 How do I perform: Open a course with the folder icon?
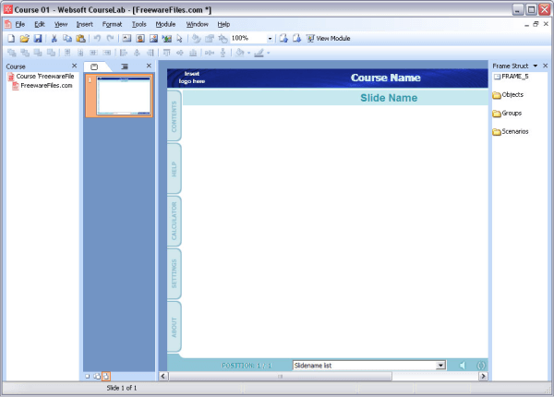point(24,38)
